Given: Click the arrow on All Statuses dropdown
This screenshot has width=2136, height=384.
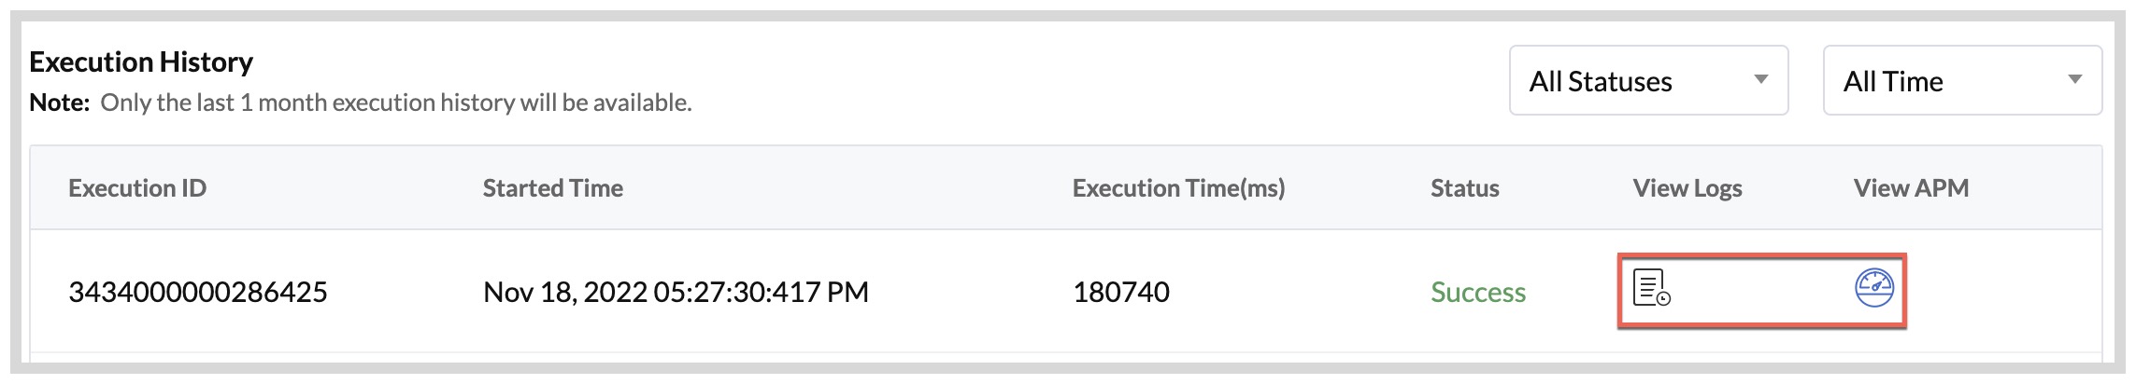Looking at the screenshot, I should (1761, 80).
